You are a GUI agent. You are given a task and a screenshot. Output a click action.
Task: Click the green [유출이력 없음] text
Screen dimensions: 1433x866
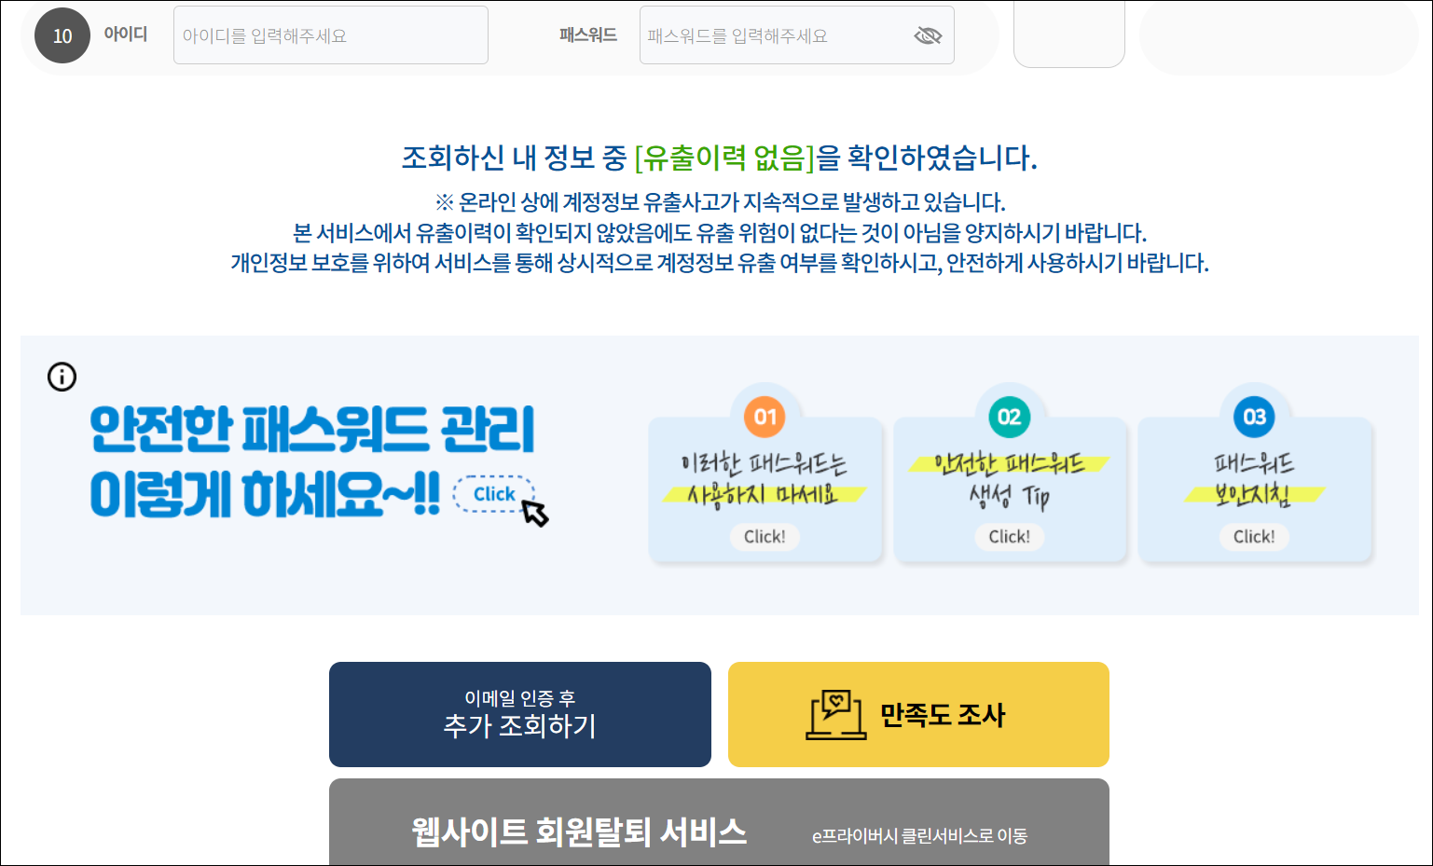point(724,158)
